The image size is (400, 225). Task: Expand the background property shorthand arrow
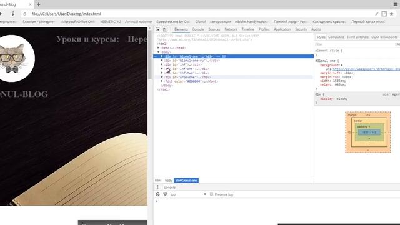tap(342, 65)
